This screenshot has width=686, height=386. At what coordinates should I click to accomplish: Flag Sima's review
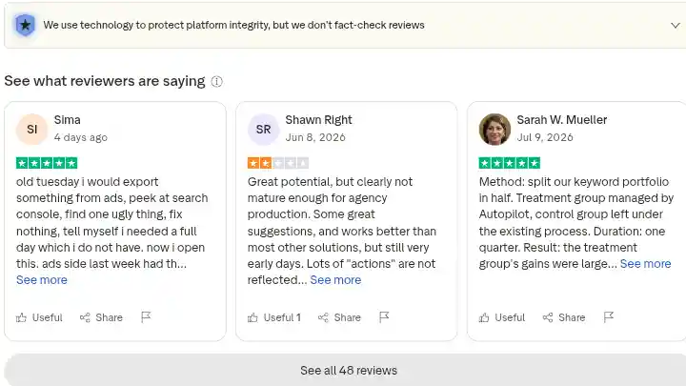(x=146, y=316)
